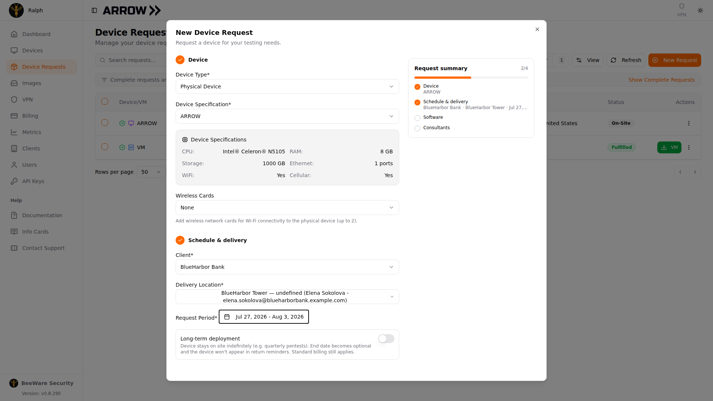The width and height of the screenshot is (713, 401).
Task: Click the New Request button
Action: pyautogui.click(x=674, y=60)
